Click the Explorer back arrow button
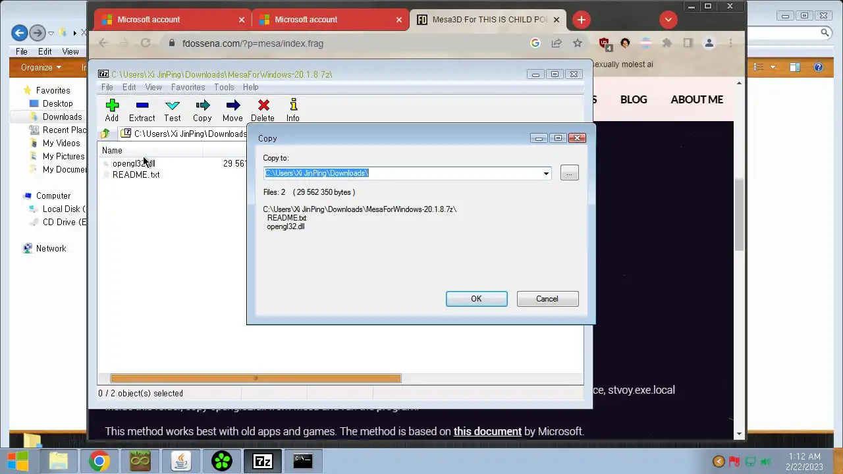The width and height of the screenshot is (843, 474). click(x=19, y=32)
